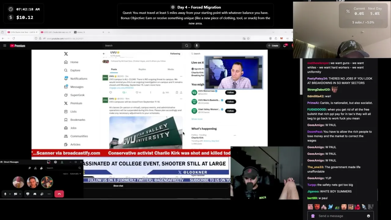Open Home in the X sidebar
Viewport: 391px width, 220px height.
pos(71,62)
